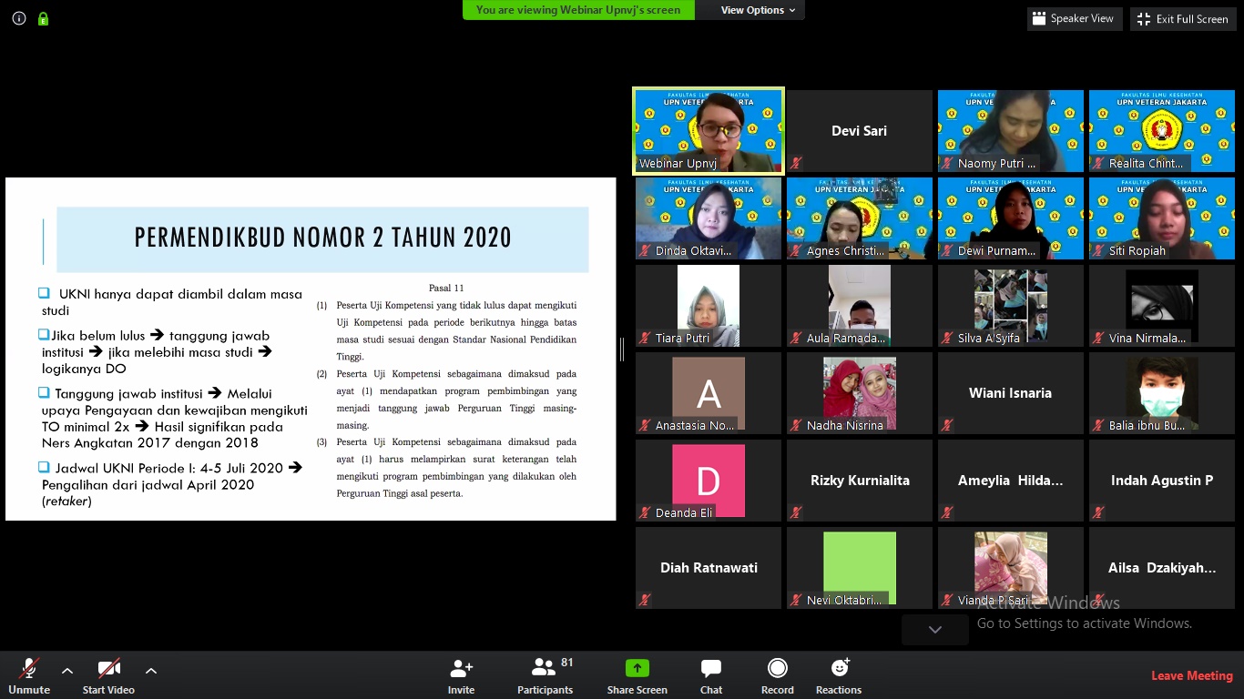This screenshot has width=1244, height=699.
Task: Start recording with the Record icon
Action: coord(777,669)
